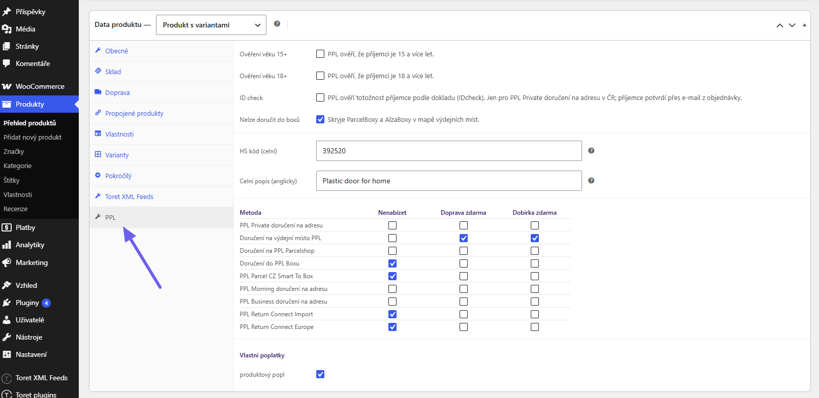The width and height of the screenshot is (819, 398).
Task: Open the Štítky submenu link
Action: pyautogui.click(x=12, y=180)
